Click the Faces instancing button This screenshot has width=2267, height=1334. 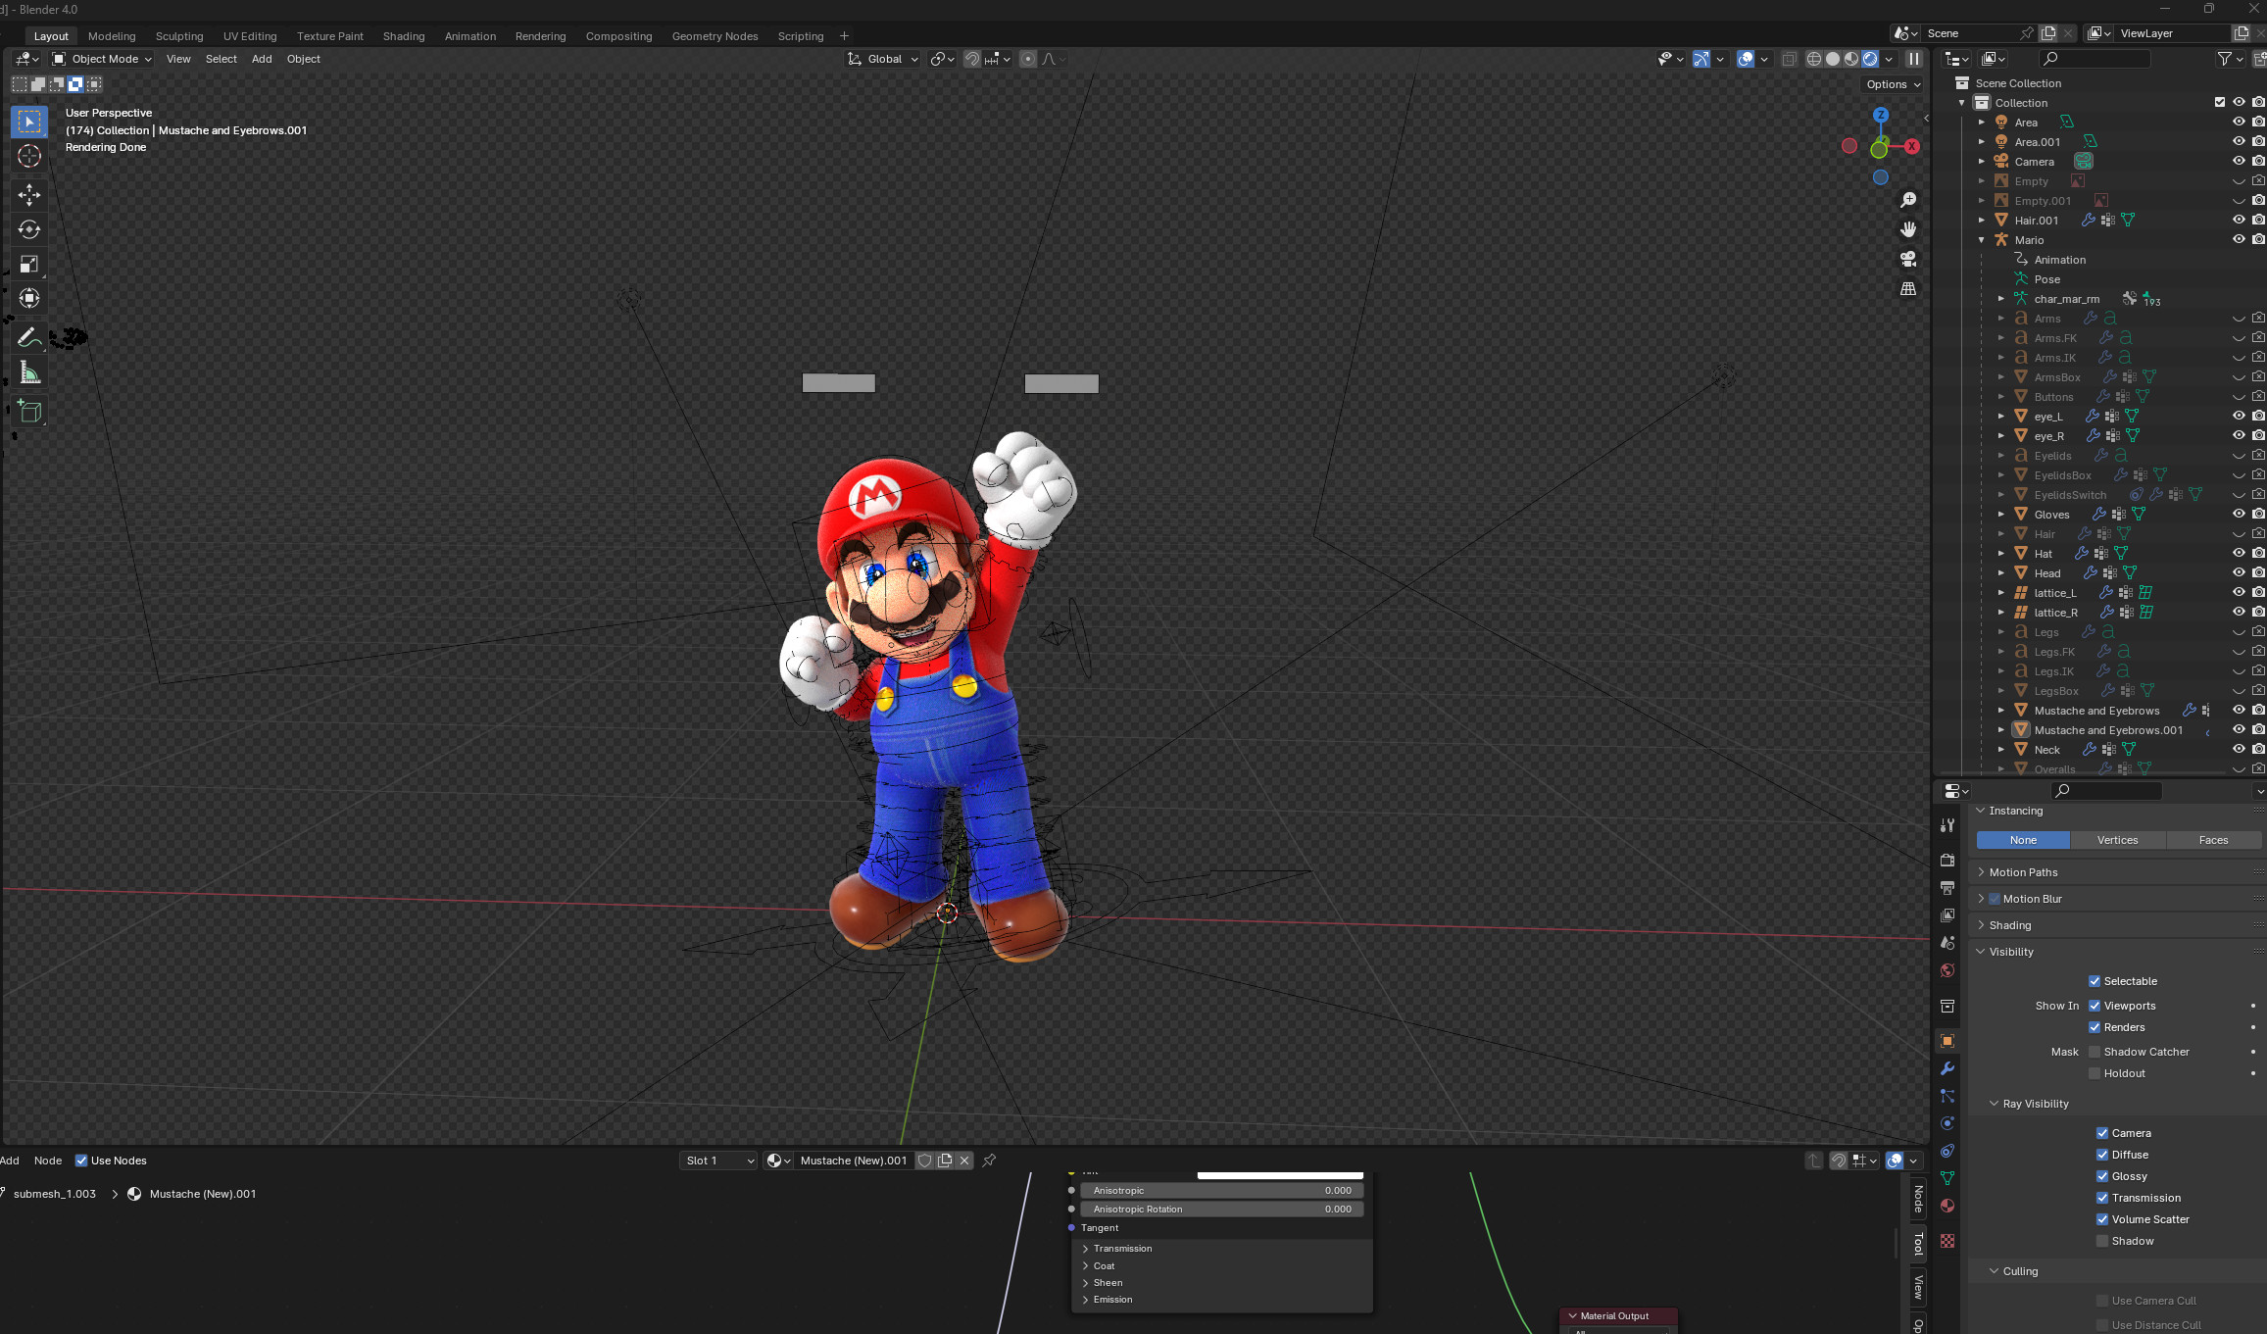coord(2212,840)
